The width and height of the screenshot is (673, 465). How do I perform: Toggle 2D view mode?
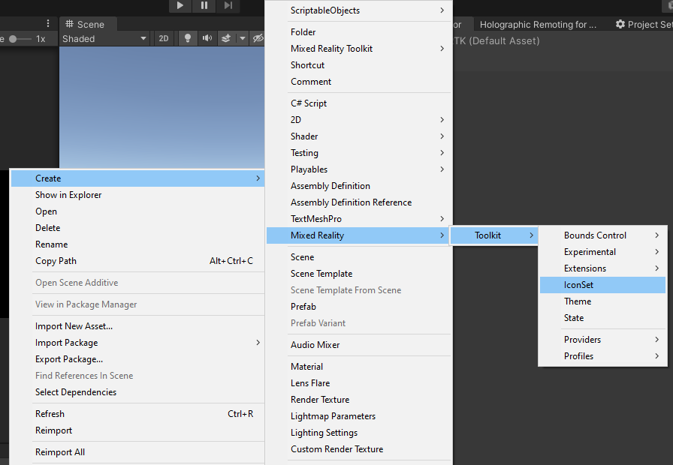click(x=163, y=38)
